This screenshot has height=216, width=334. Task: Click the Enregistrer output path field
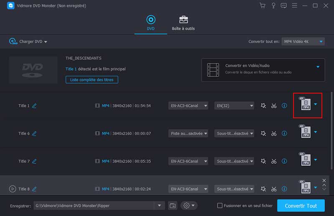pos(94,206)
